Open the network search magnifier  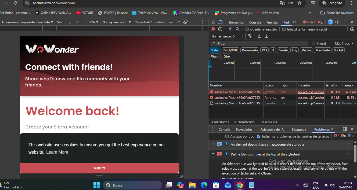click(x=237, y=29)
